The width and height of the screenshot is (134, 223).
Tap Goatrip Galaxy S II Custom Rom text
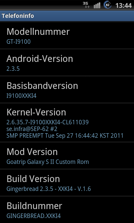pyautogui.click(x=48, y=162)
